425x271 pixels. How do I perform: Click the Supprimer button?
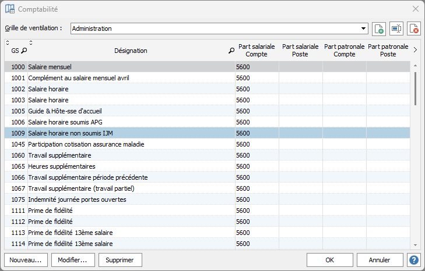[120, 260]
